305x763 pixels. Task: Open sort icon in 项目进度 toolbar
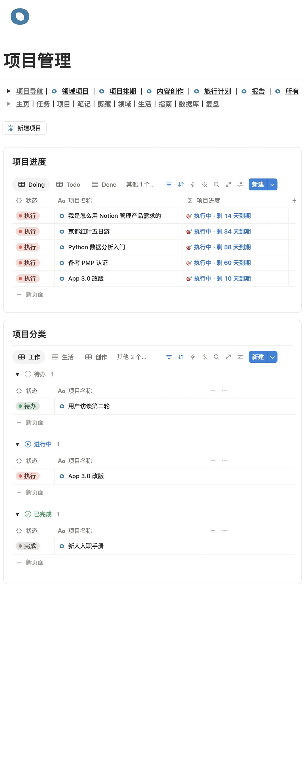[181, 184]
